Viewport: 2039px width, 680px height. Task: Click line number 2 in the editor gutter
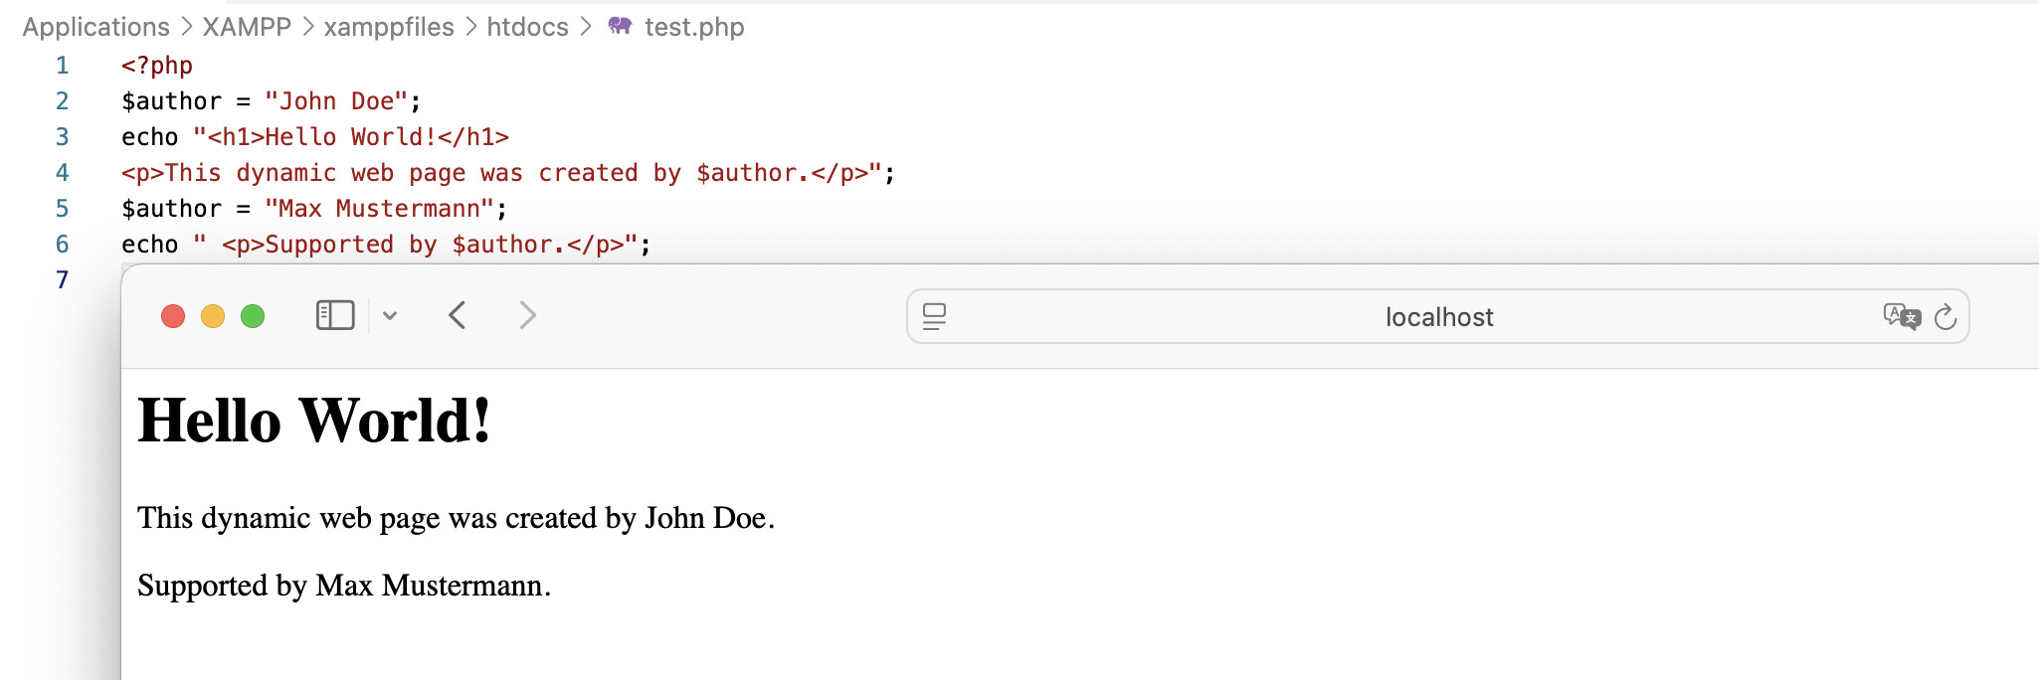coord(62,100)
